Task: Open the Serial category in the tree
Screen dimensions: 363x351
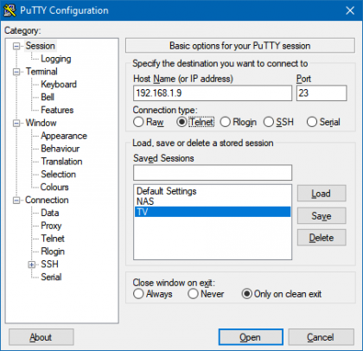Action: coord(51,277)
